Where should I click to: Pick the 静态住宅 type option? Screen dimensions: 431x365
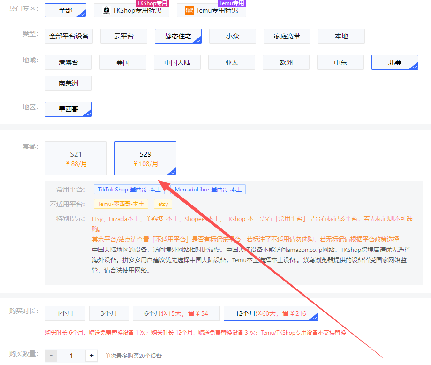(x=178, y=36)
